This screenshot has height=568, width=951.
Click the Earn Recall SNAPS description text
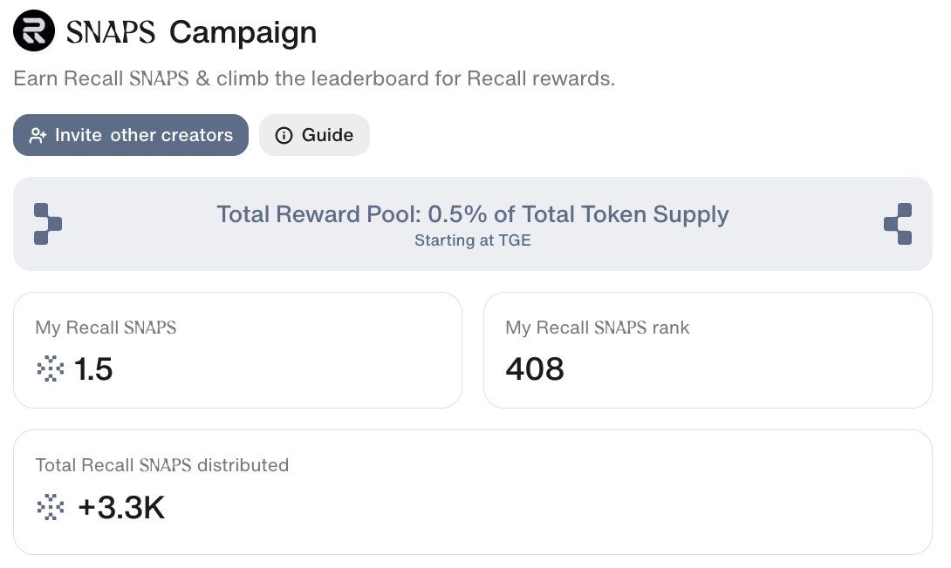[x=314, y=78]
